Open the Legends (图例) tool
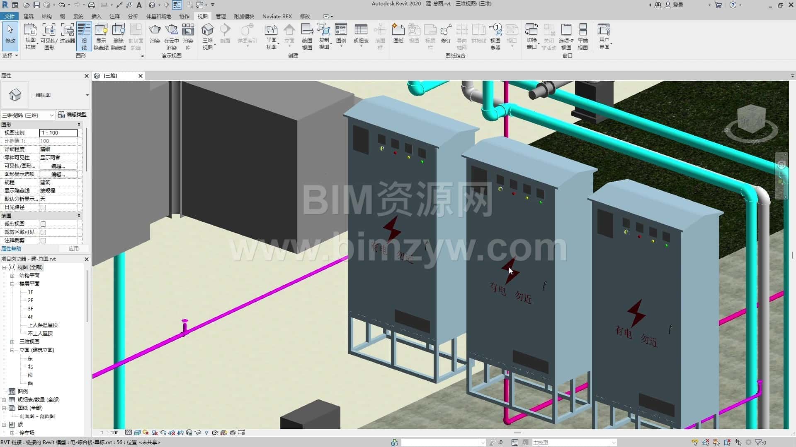 [341, 34]
